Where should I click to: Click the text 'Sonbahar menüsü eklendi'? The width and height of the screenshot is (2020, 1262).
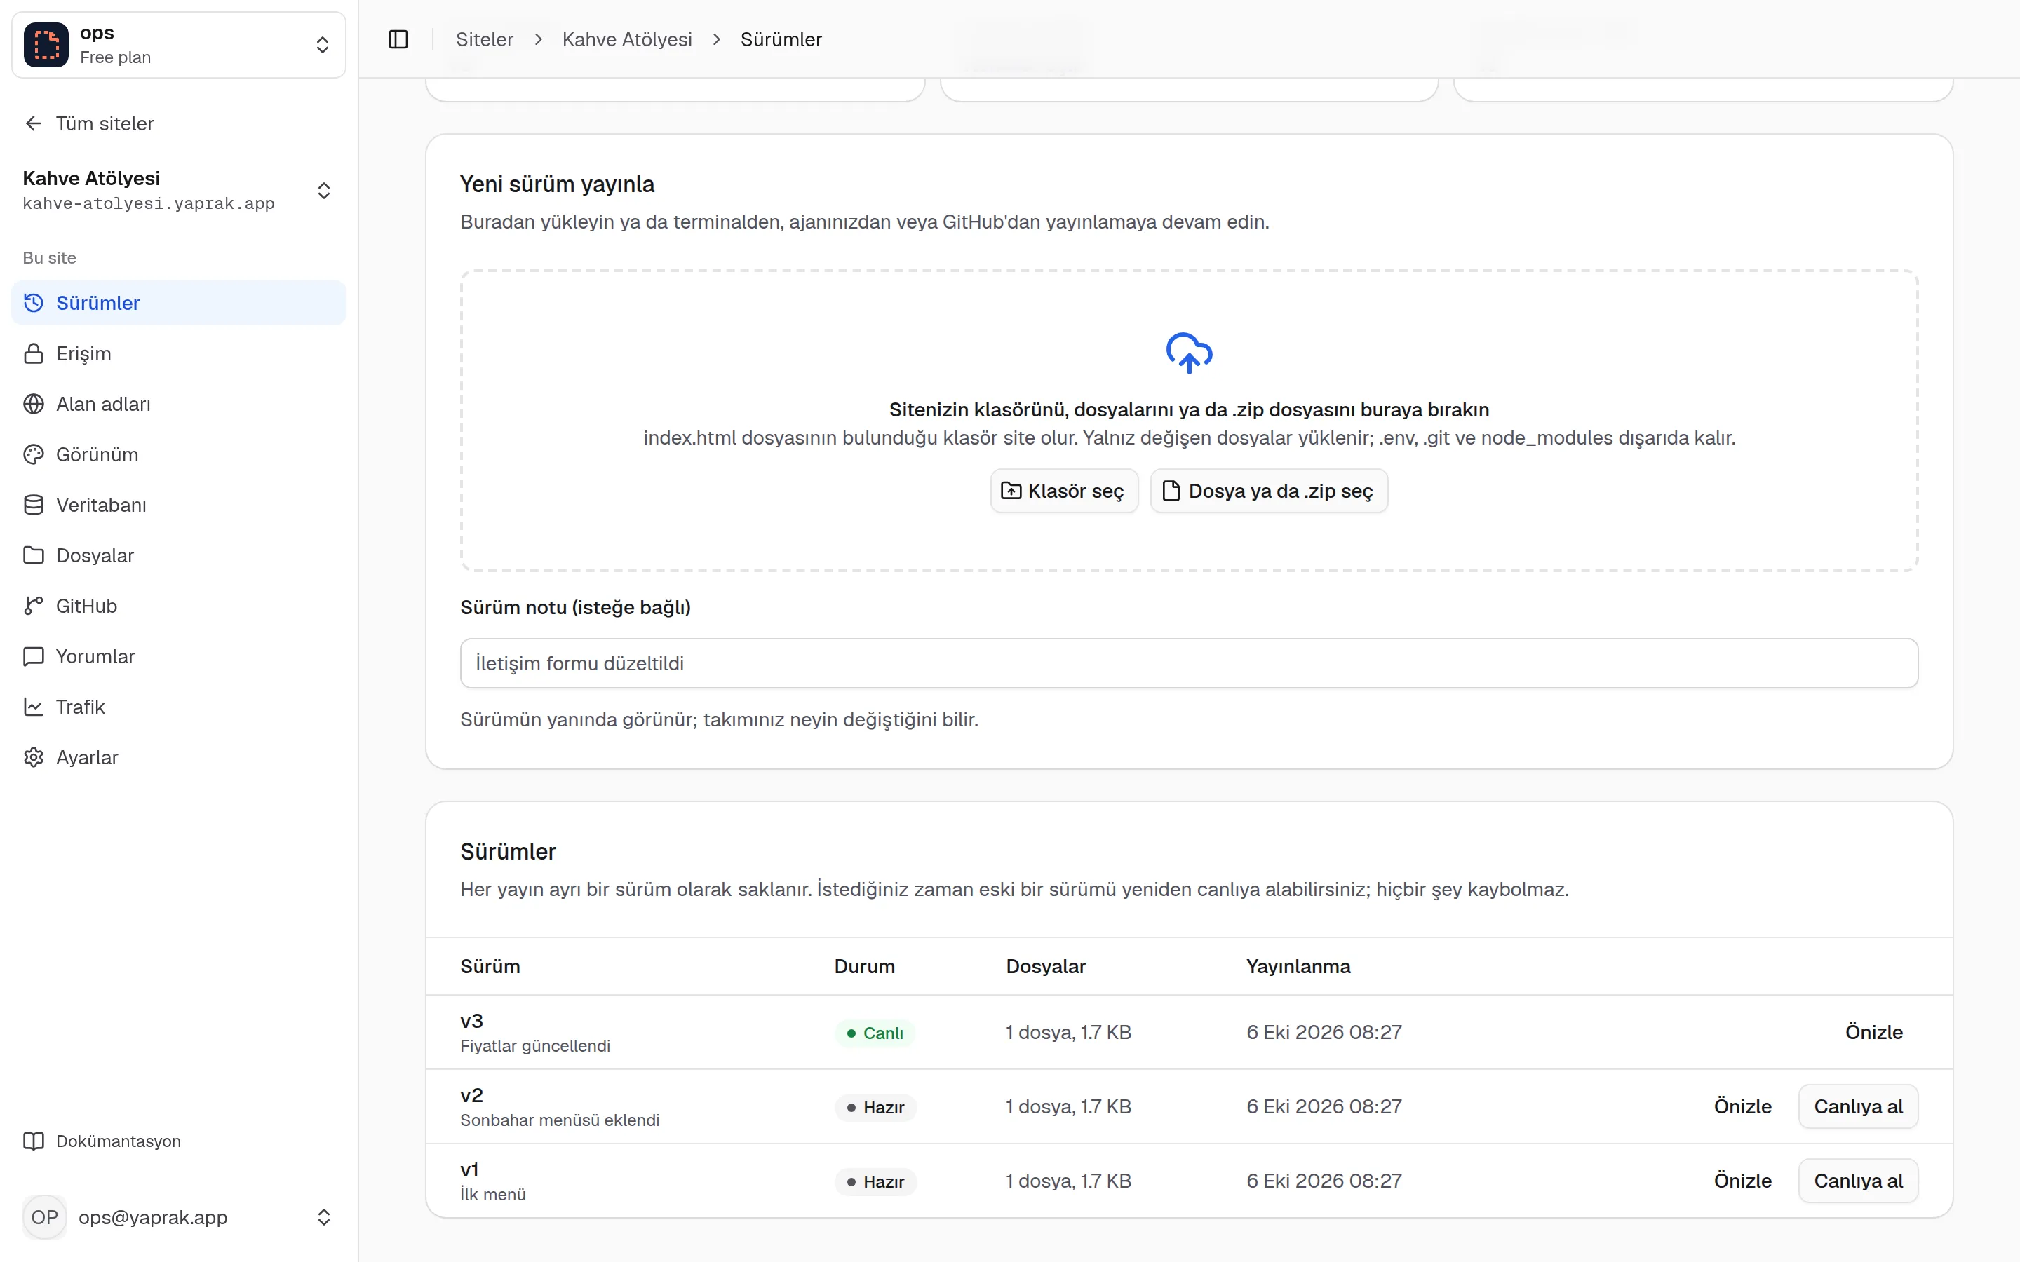560,1120
